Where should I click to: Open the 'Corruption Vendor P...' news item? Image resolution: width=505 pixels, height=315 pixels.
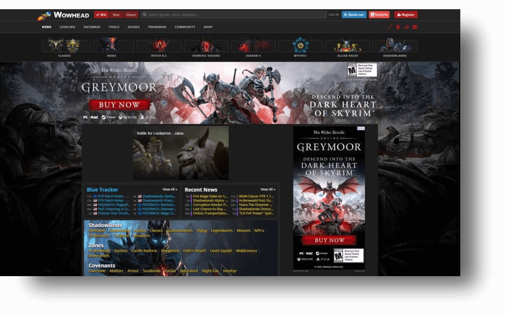[x=210, y=205]
